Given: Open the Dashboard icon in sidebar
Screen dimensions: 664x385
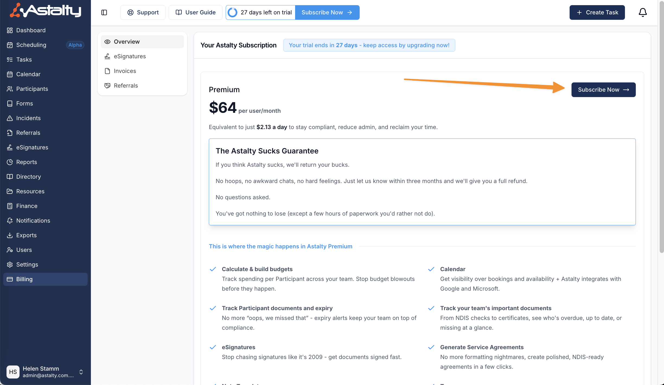Looking at the screenshot, I should coord(10,30).
